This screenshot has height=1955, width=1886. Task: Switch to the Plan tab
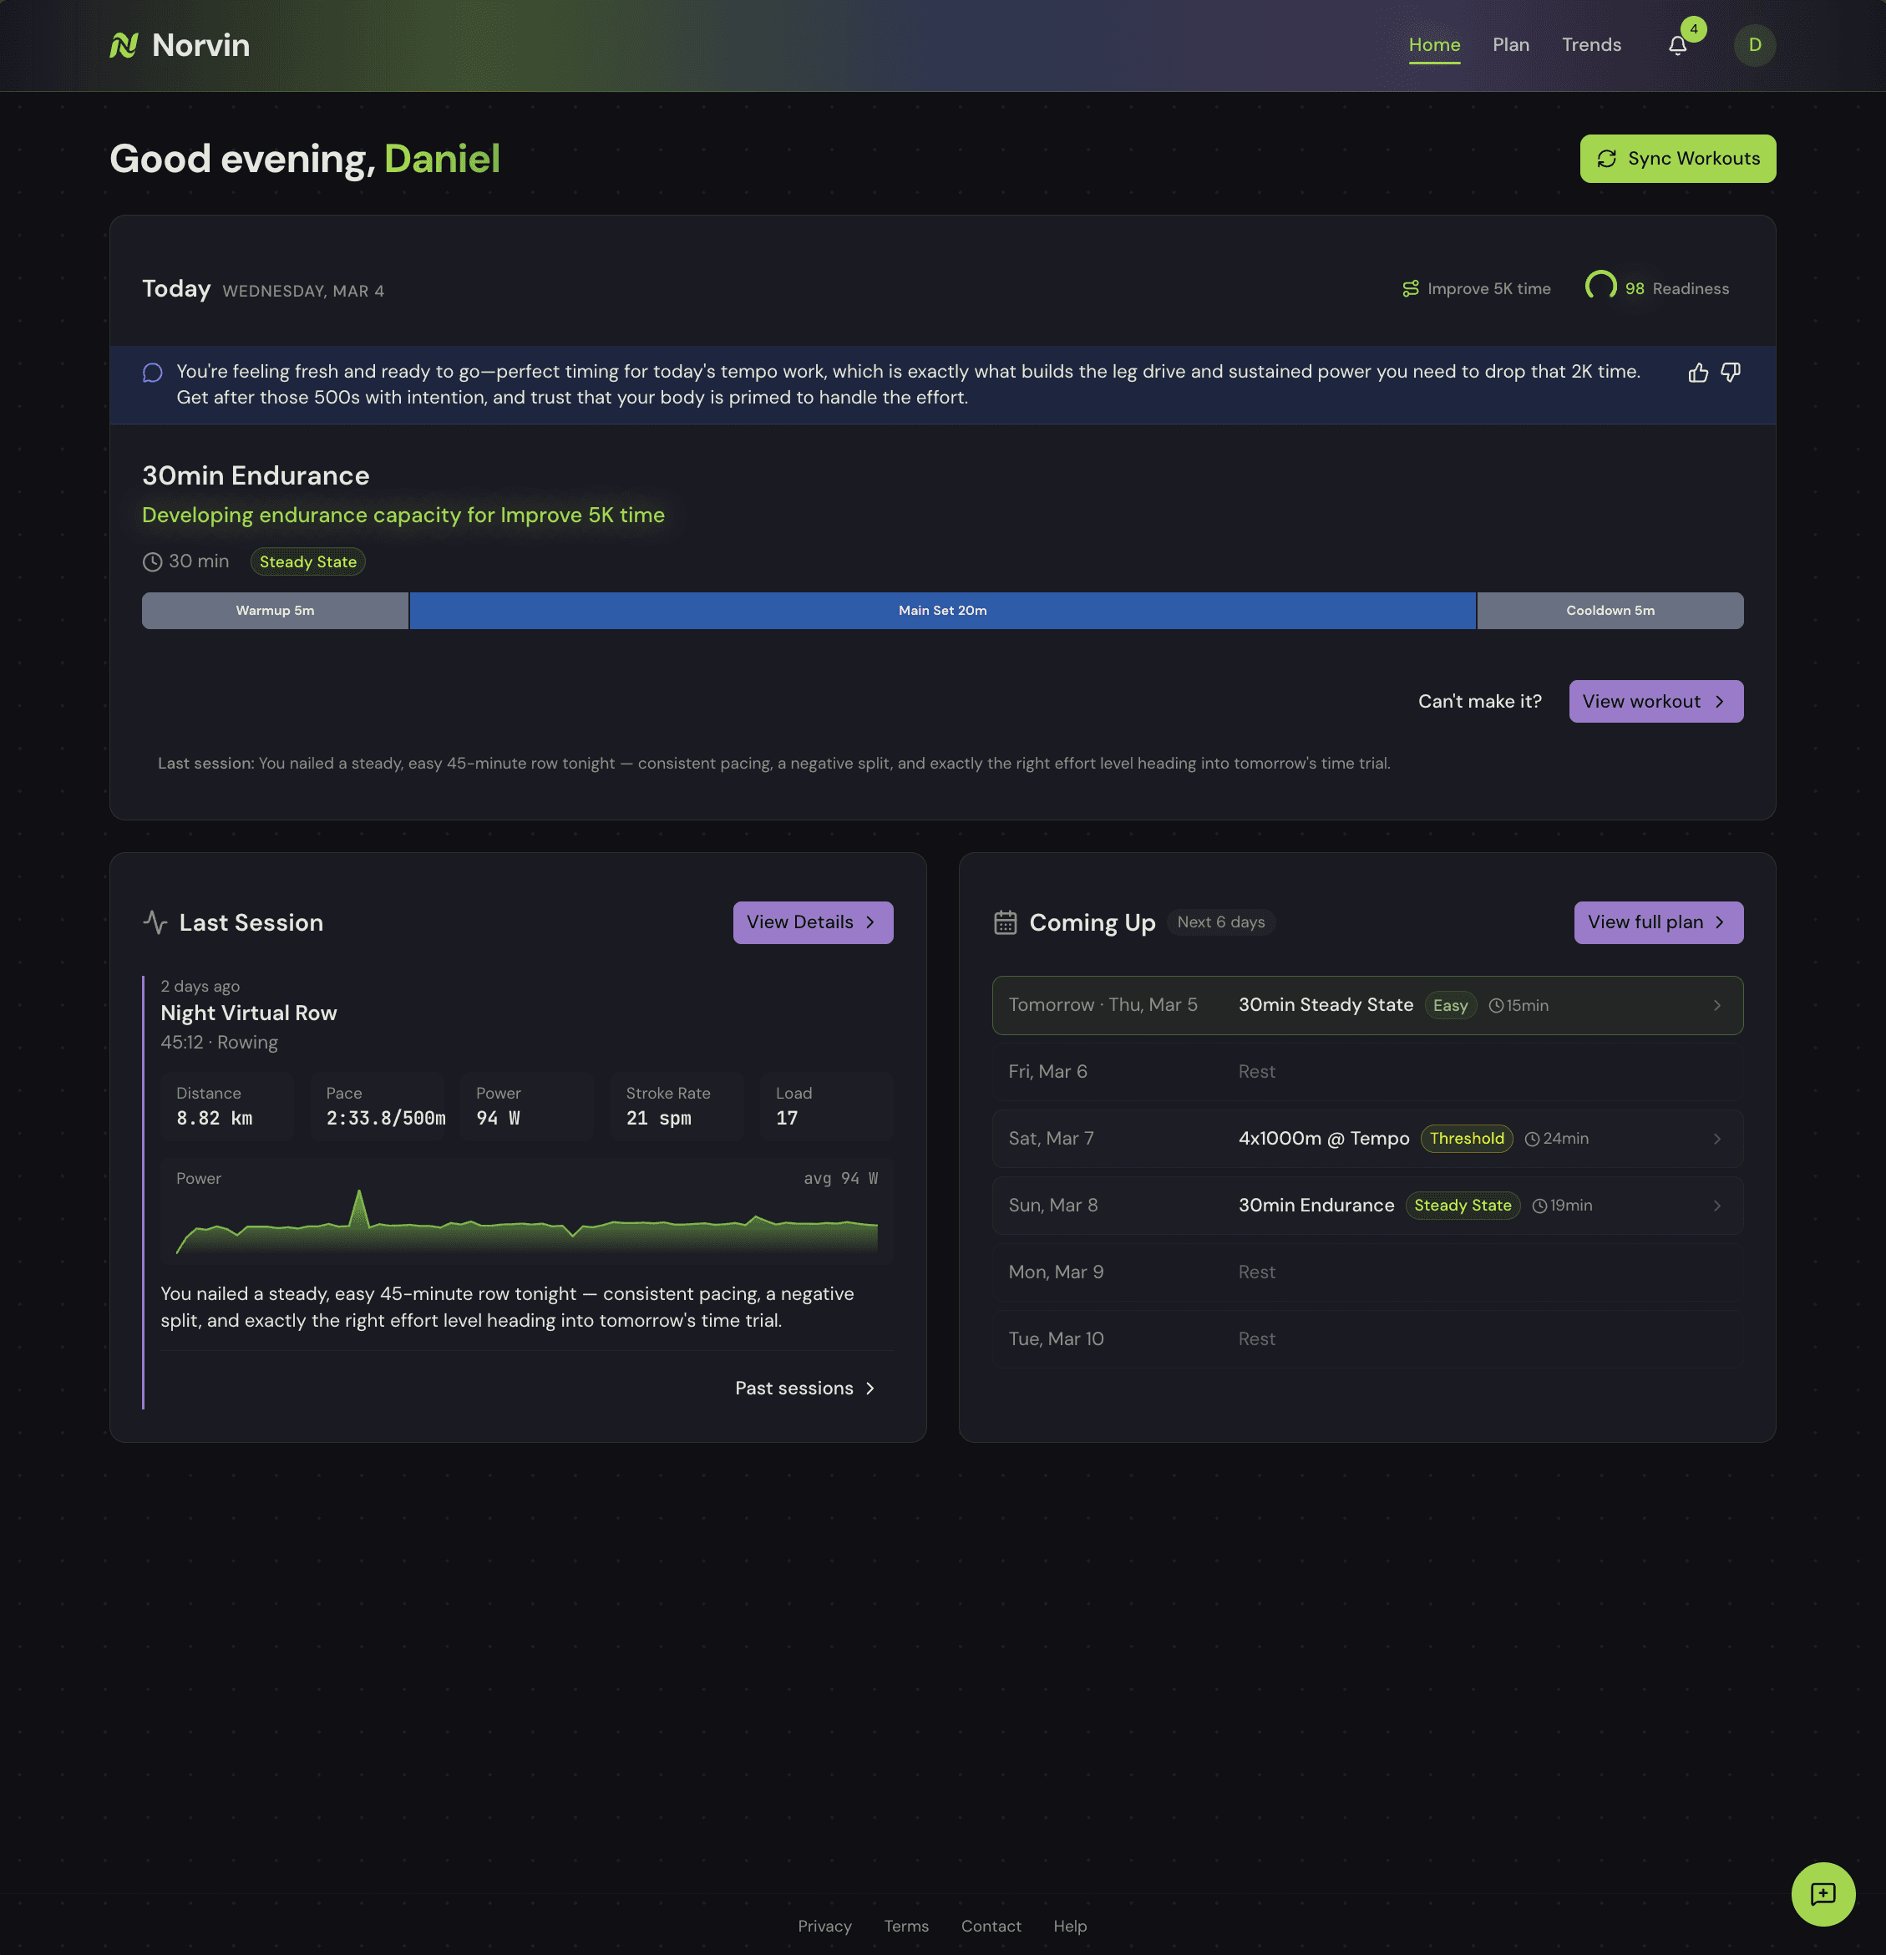coord(1511,45)
